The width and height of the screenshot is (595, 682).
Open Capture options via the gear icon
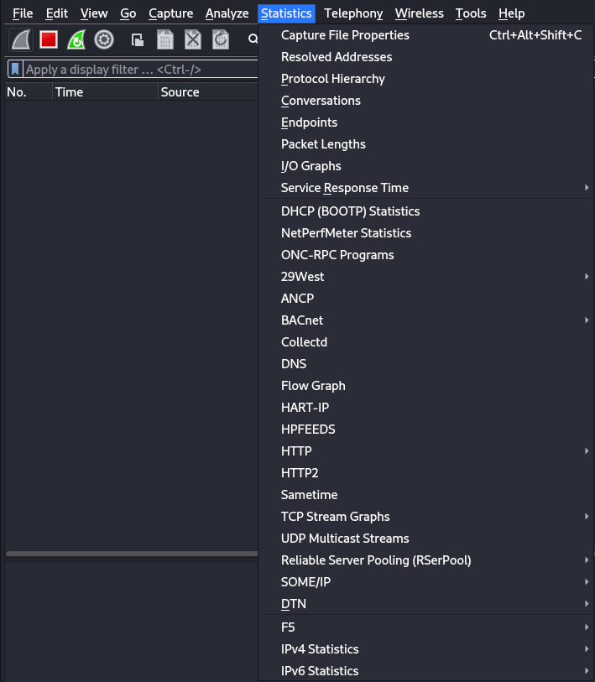coord(104,39)
